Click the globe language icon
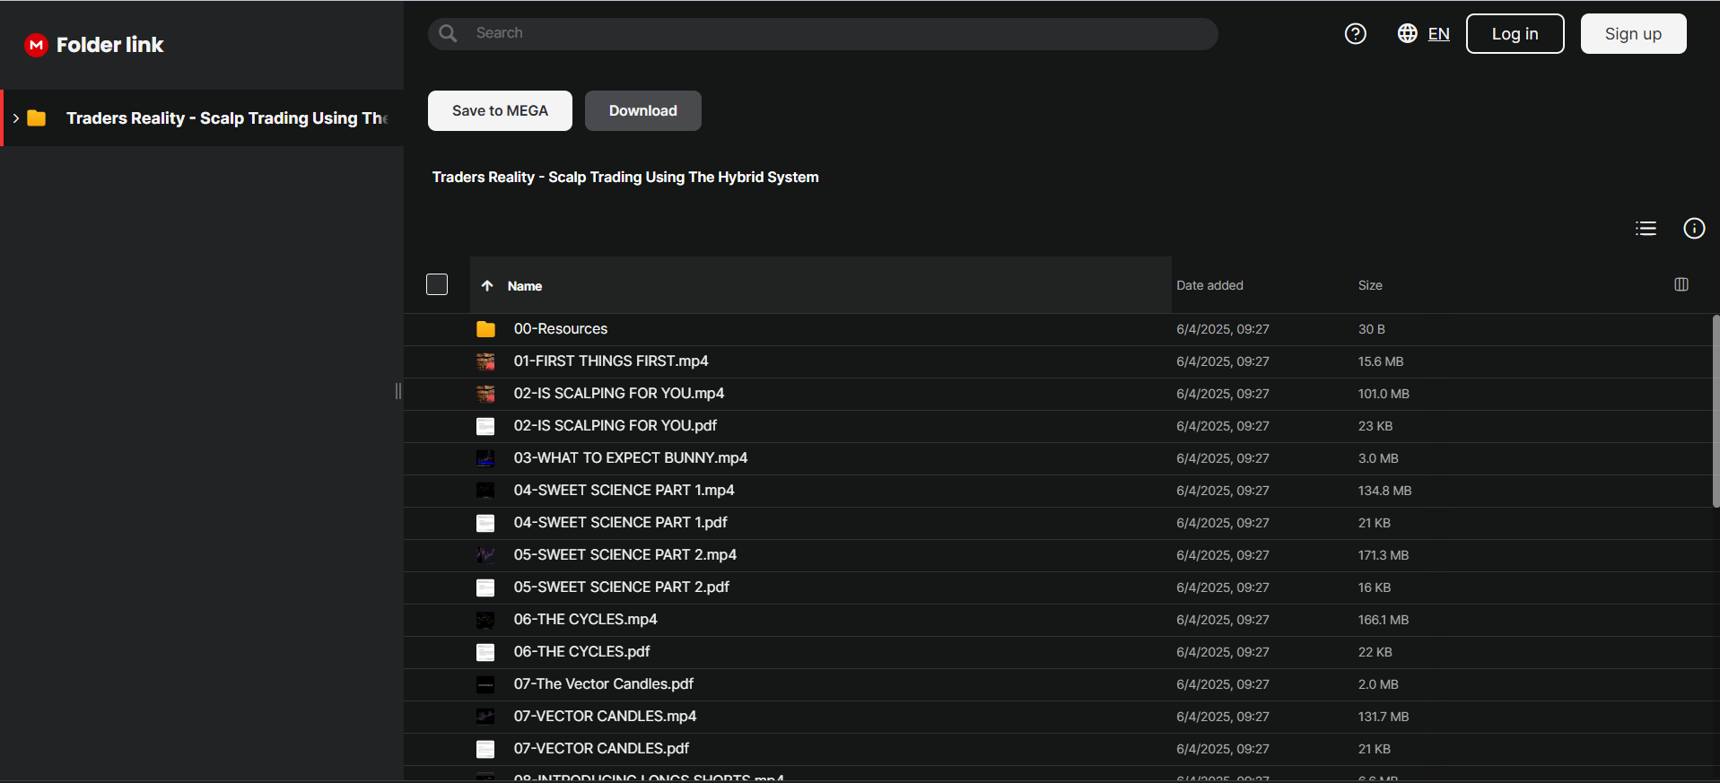1720x783 pixels. [x=1408, y=33]
